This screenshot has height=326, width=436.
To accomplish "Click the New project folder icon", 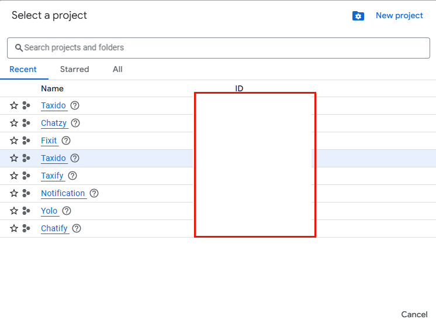I will [x=358, y=16].
